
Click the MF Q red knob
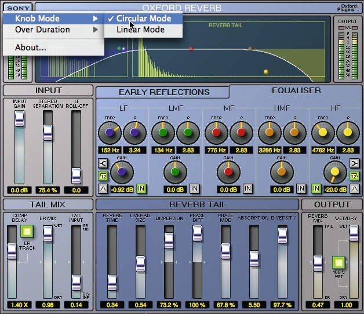click(242, 133)
